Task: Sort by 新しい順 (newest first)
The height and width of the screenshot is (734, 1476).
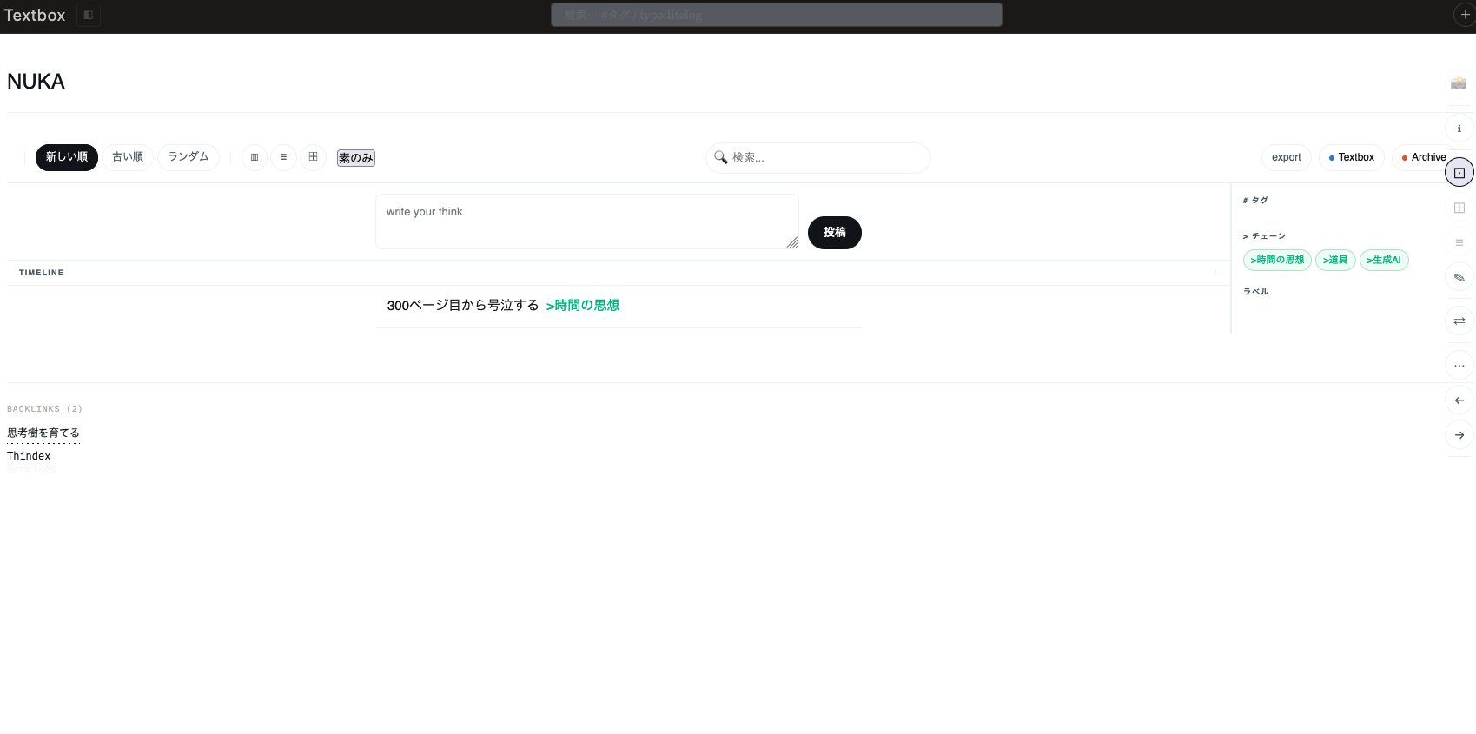Action: point(67,157)
